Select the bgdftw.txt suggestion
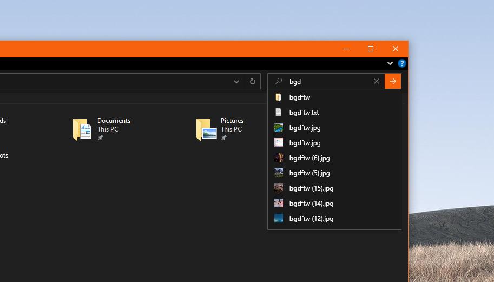Viewport: 494px width, 282px height. click(334, 112)
